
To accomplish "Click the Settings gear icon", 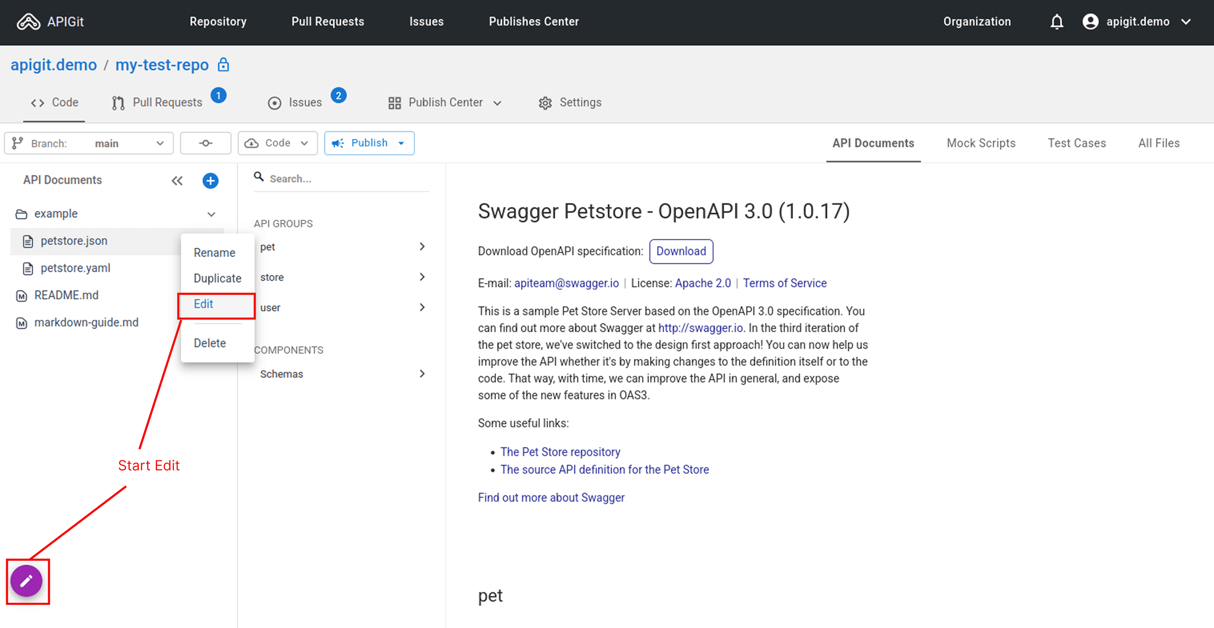I will (545, 103).
